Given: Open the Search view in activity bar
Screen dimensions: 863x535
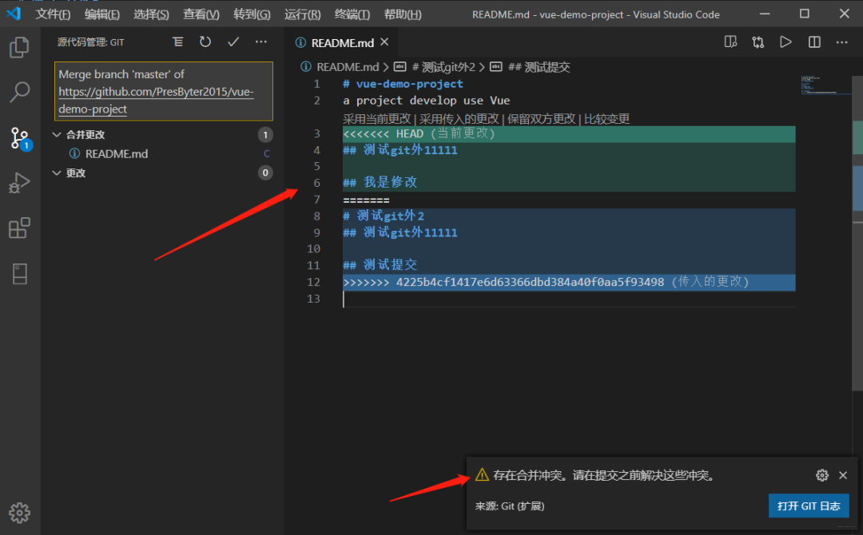Looking at the screenshot, I should click(20, 93).
